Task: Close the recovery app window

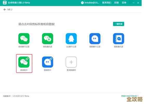Action: point(138,3)
